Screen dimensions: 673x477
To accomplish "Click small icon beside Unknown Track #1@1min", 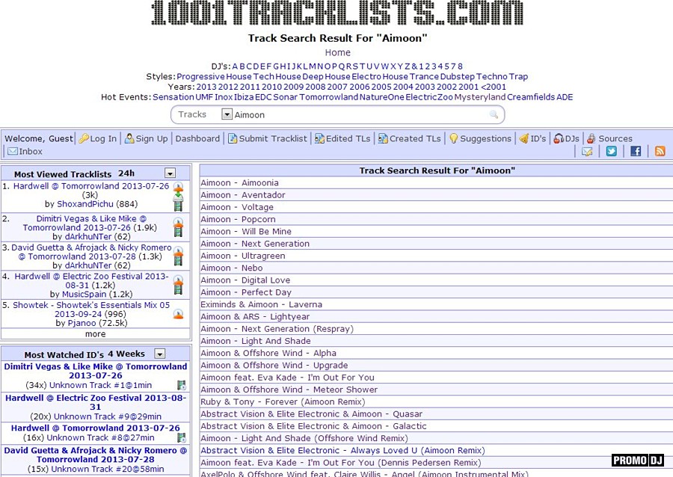I will pyautogui.click(x=182, y=385).
